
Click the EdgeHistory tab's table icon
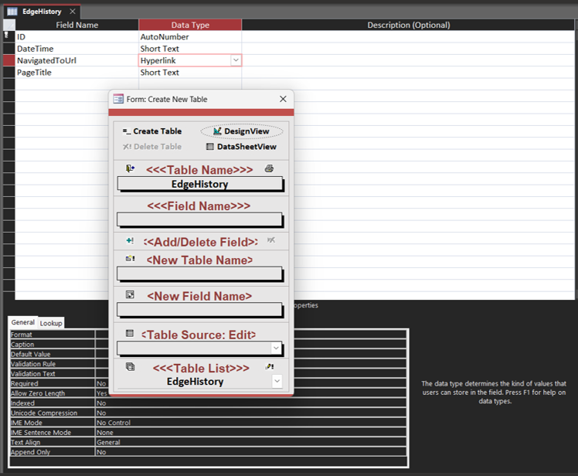coord(12,12)
